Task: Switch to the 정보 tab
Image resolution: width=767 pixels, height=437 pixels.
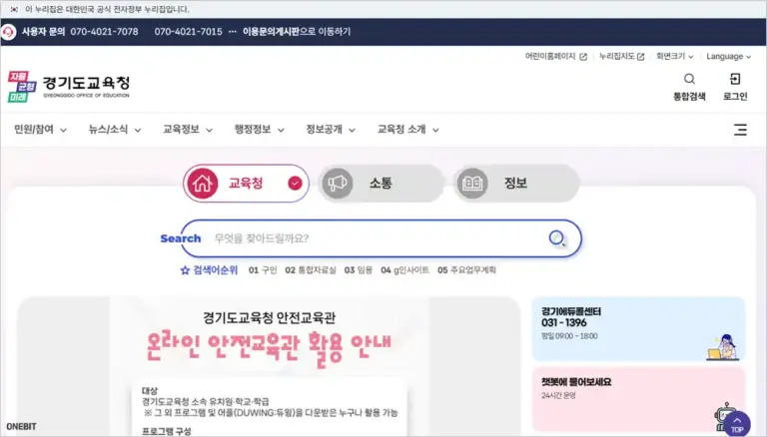Action: pyautogui.click(x=516, y=184)
